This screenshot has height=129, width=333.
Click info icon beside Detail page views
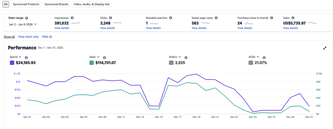tap(216, 18)
